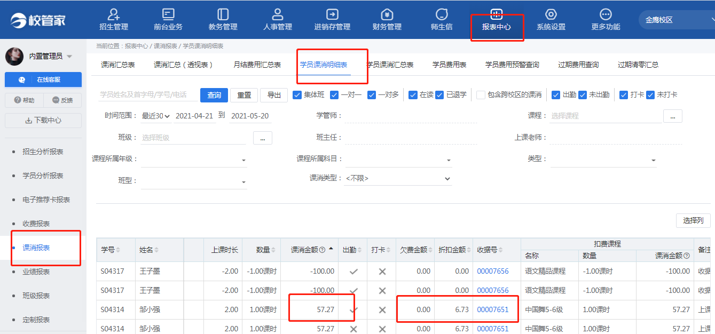
Task: Uncheck 一对一 checkbox
Action: coord(335,95)
